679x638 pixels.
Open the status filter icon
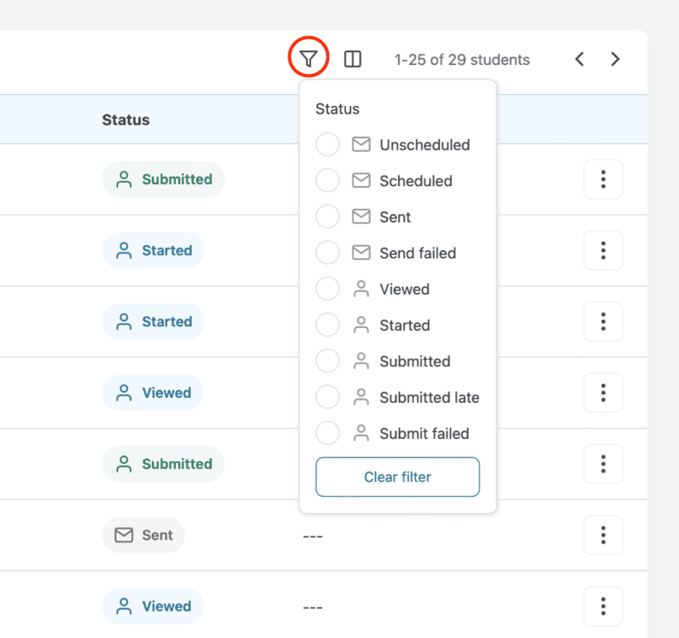point(308,59)
